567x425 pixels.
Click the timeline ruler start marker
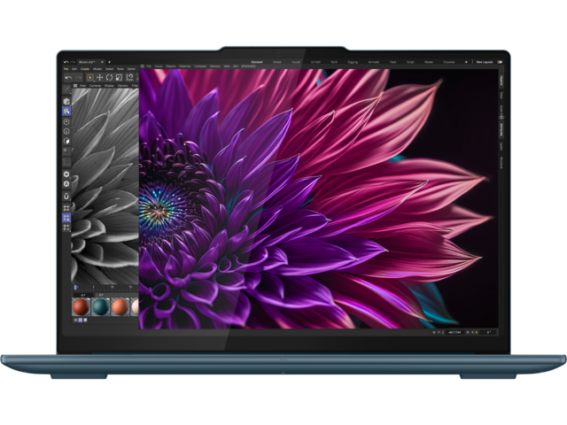point(74,287)
